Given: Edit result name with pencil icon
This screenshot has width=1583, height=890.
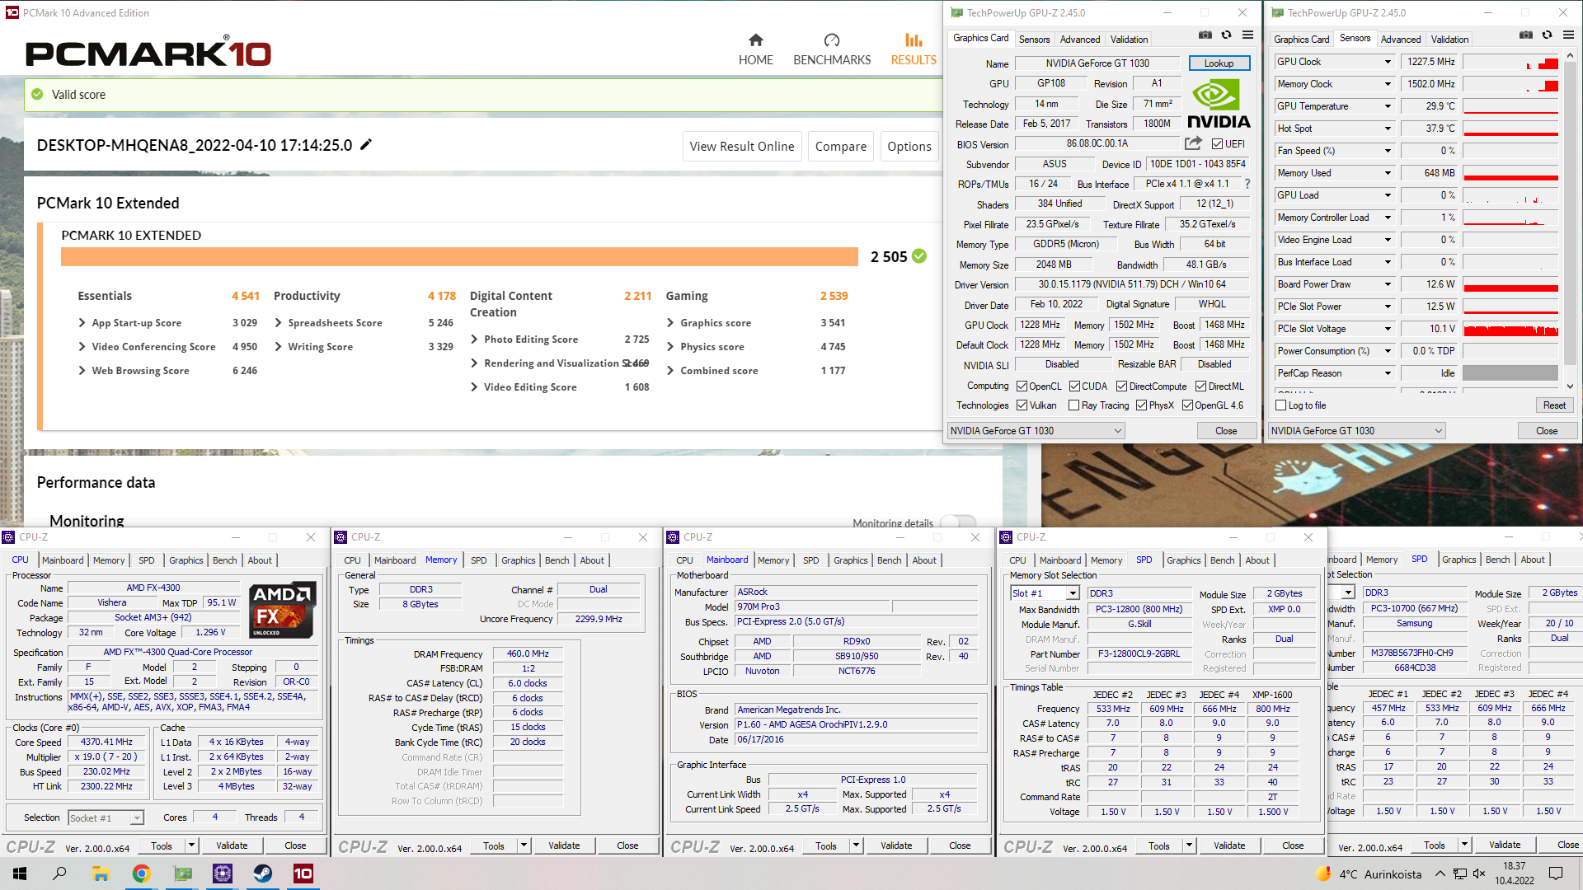Looking at the screenshot, I should click(x=366, y=144).
